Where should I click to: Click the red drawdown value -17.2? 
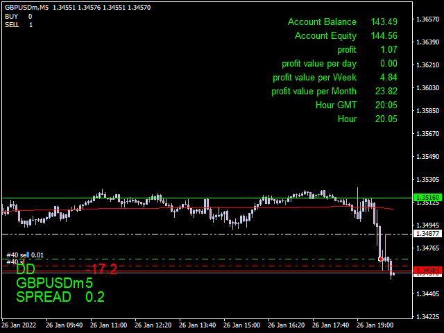pyautogui.click(x=101, y=269)
